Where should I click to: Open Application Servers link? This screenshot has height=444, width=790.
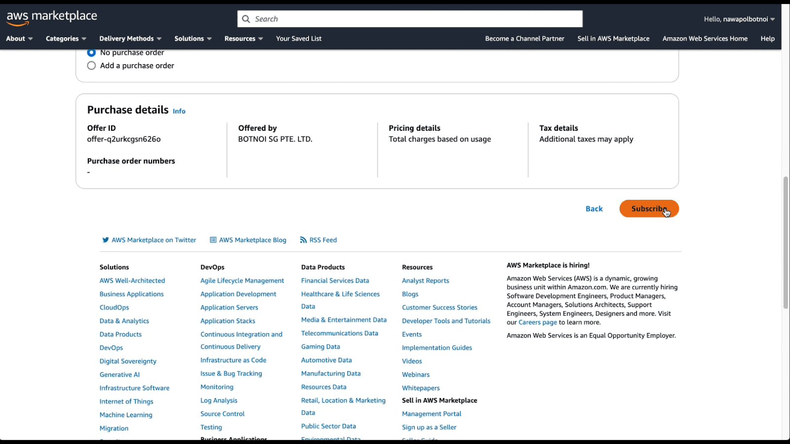[x=229, y=307]
